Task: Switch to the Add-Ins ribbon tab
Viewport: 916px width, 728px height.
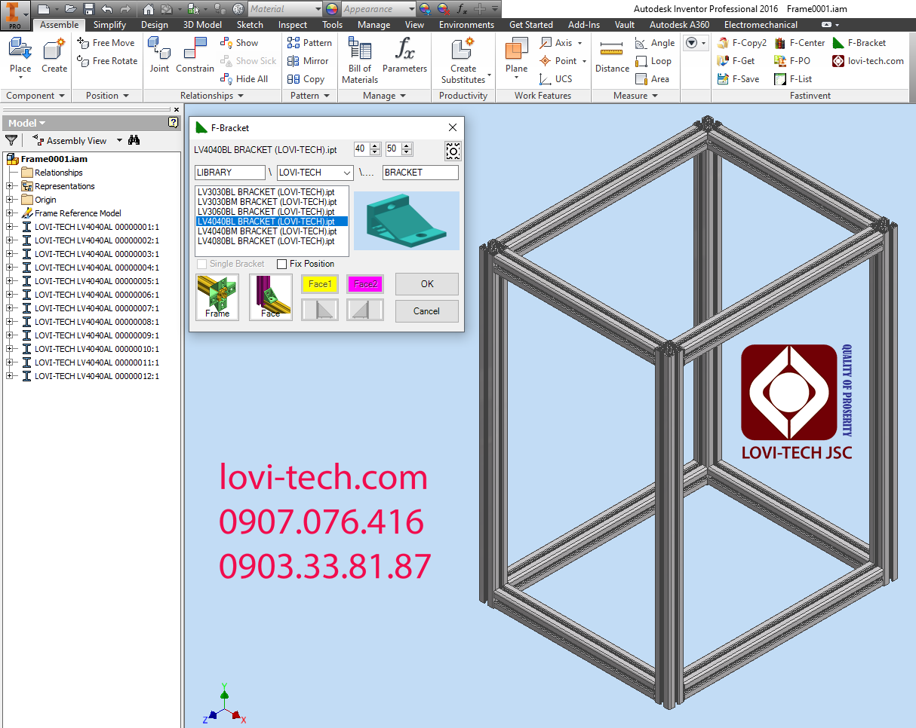Action: click(584, 25)
